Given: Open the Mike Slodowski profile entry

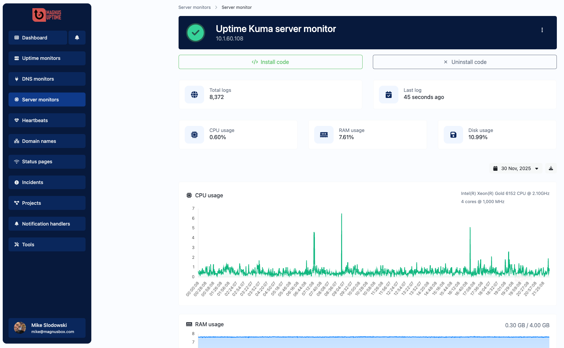Looking at the screenshot, I should [47, 328].
